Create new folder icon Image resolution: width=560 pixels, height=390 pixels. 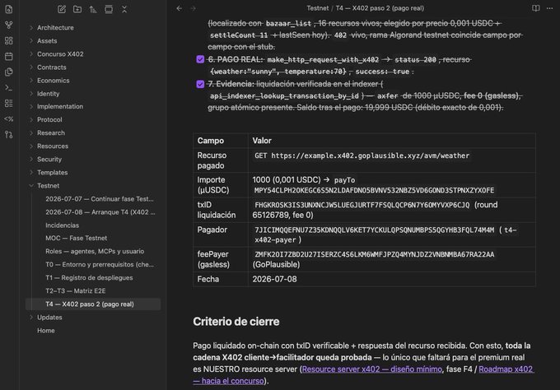[x=77, y=9]
